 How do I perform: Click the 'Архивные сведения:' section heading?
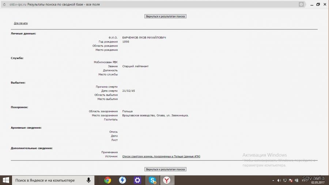click(26, 128)
